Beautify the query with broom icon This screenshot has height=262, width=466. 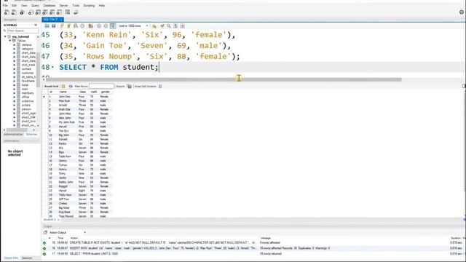[162, 26]
